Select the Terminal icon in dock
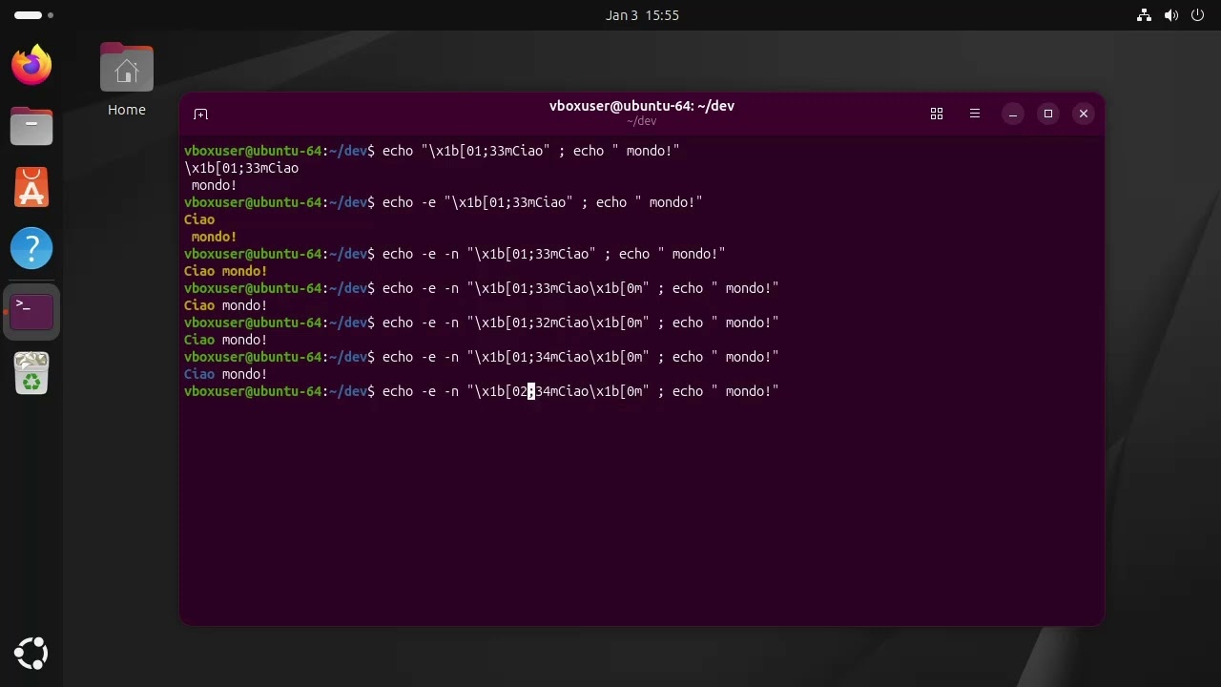 31,311
